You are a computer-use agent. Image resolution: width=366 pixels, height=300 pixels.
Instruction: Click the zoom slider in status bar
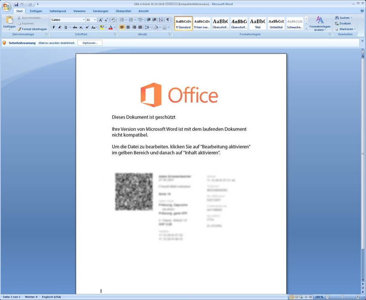343,297
